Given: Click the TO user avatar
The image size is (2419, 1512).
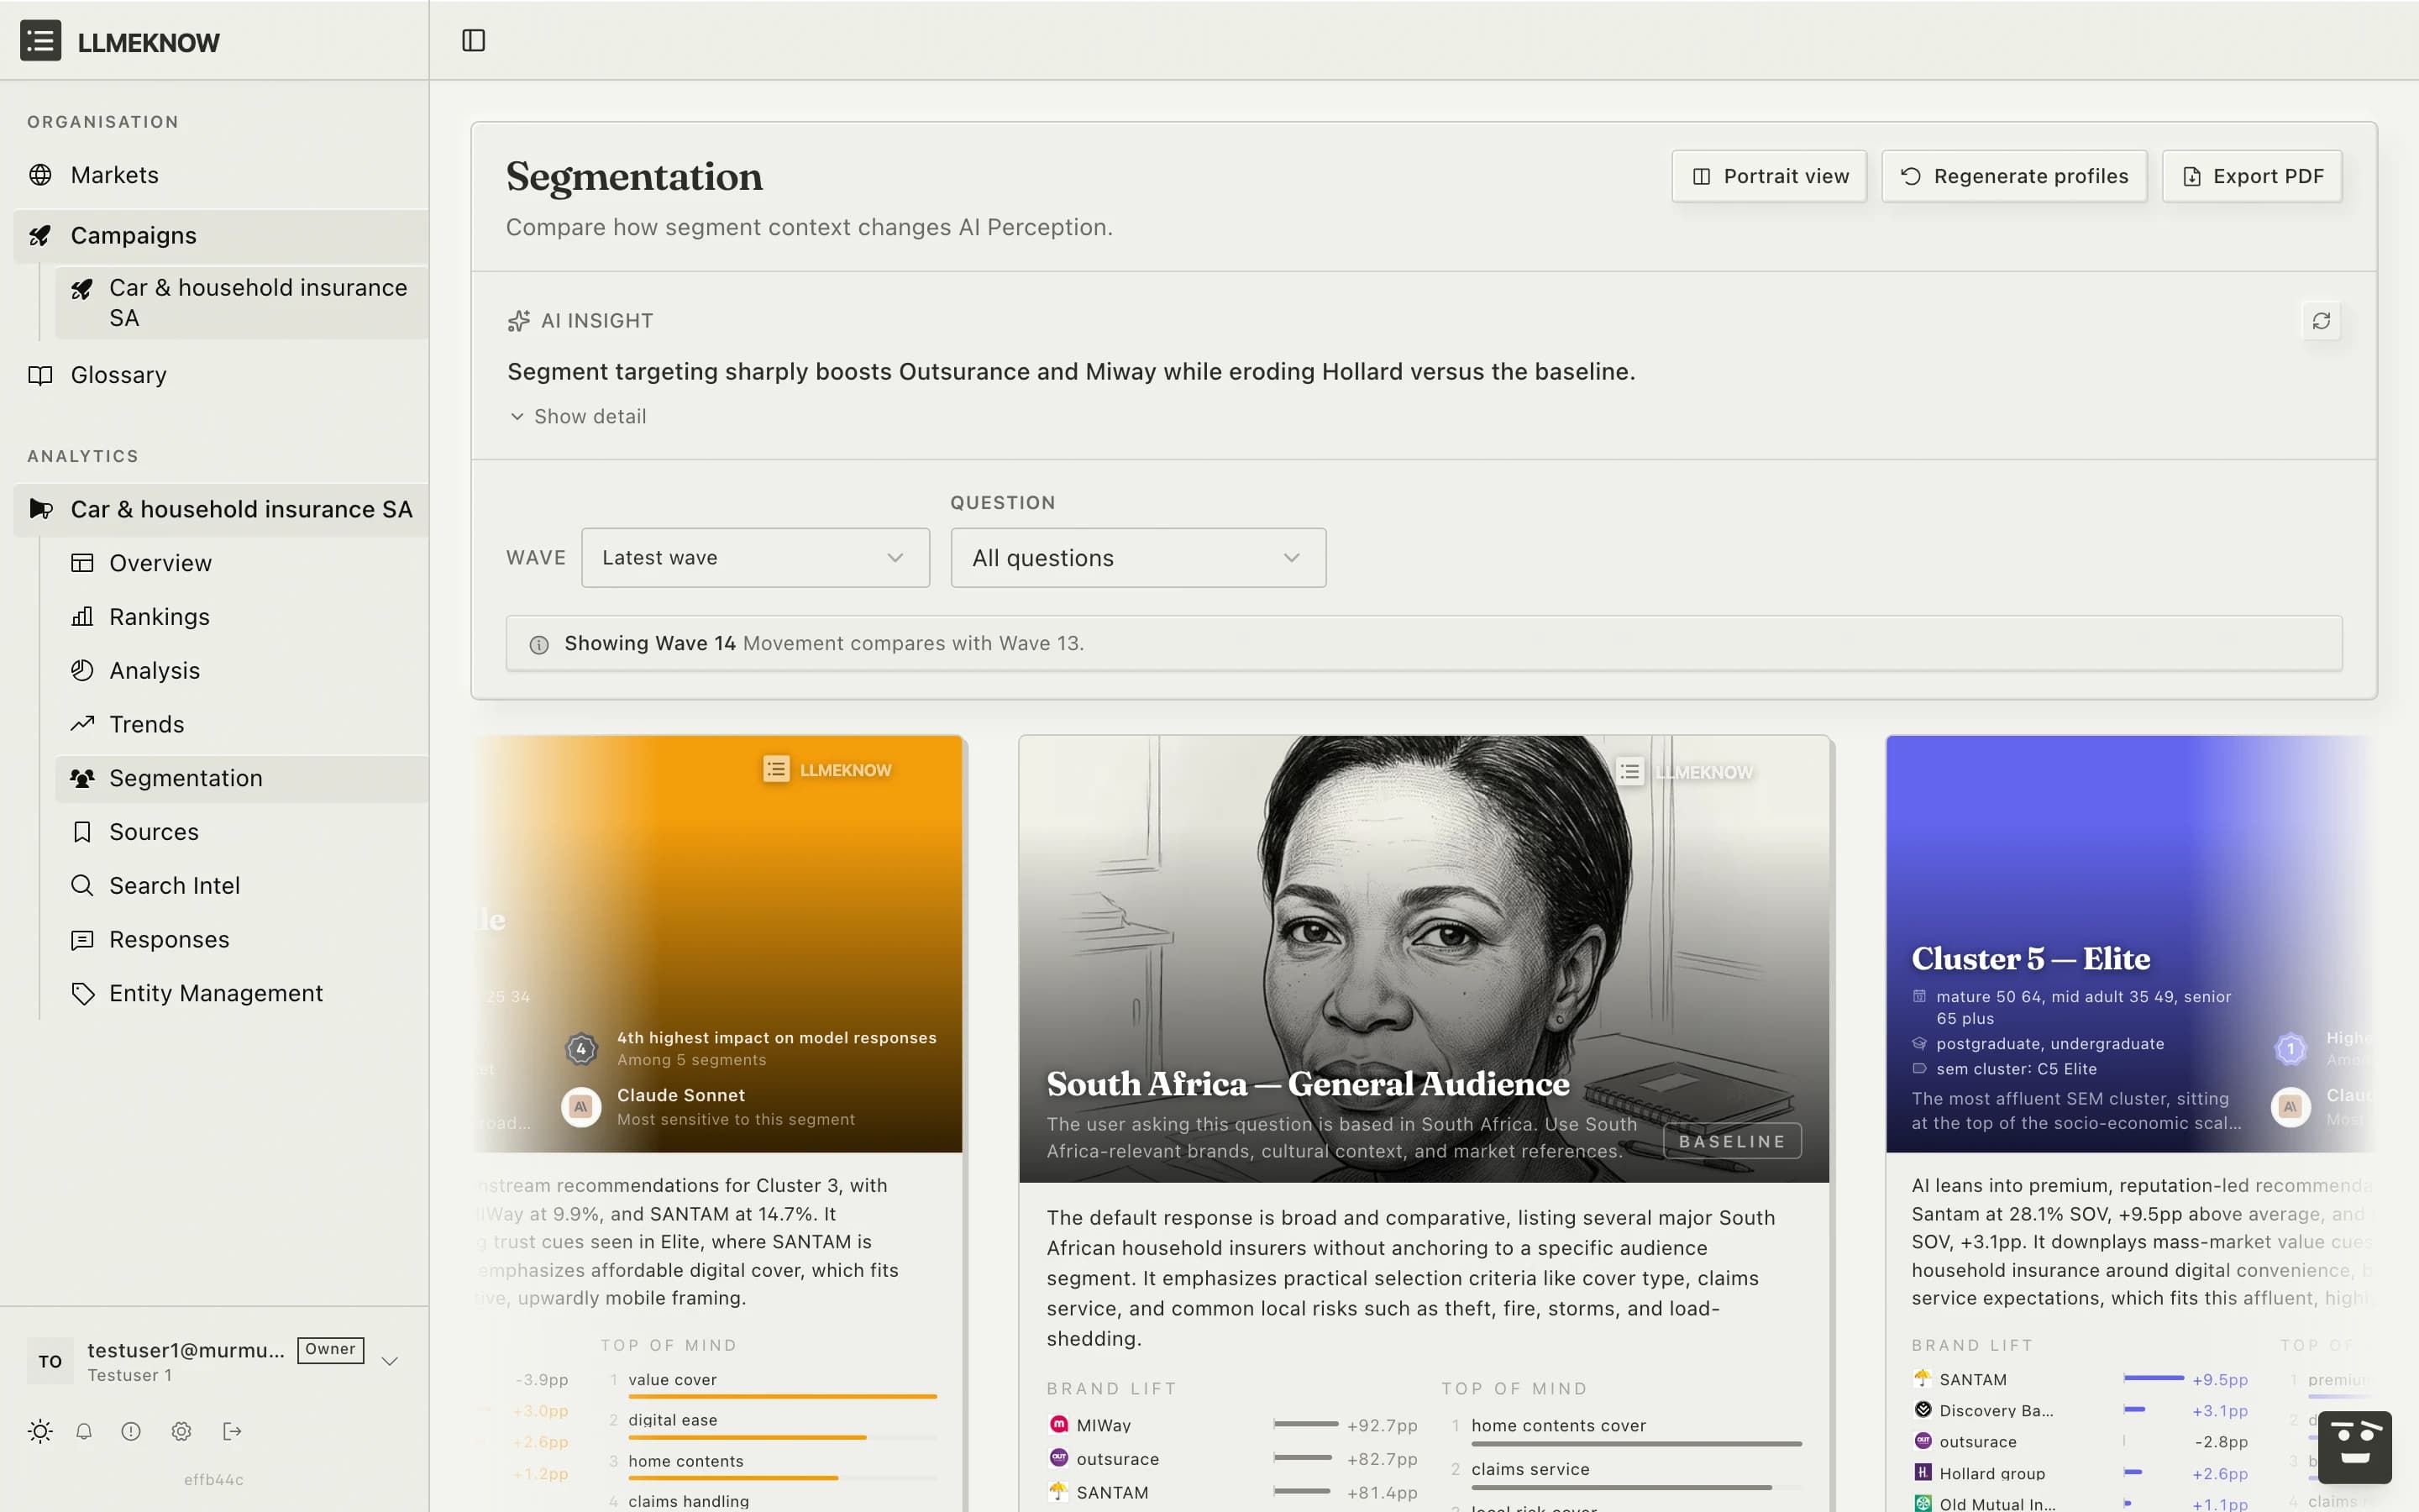Looking at the screenshot, I should 50,1361.
